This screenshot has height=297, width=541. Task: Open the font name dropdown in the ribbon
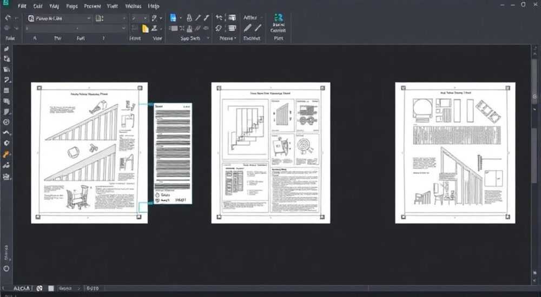click(60, 18)
